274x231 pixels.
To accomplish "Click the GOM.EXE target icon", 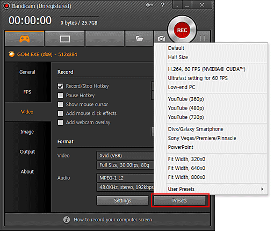I will [12, 54].
